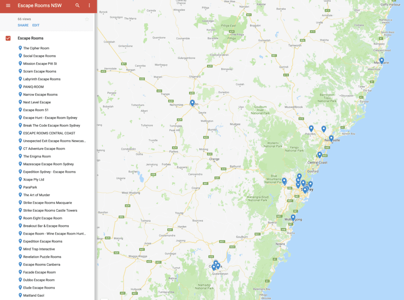Click pin icon beside PANIQ-ROOM

pyautogui.click(x=20, y=86)
